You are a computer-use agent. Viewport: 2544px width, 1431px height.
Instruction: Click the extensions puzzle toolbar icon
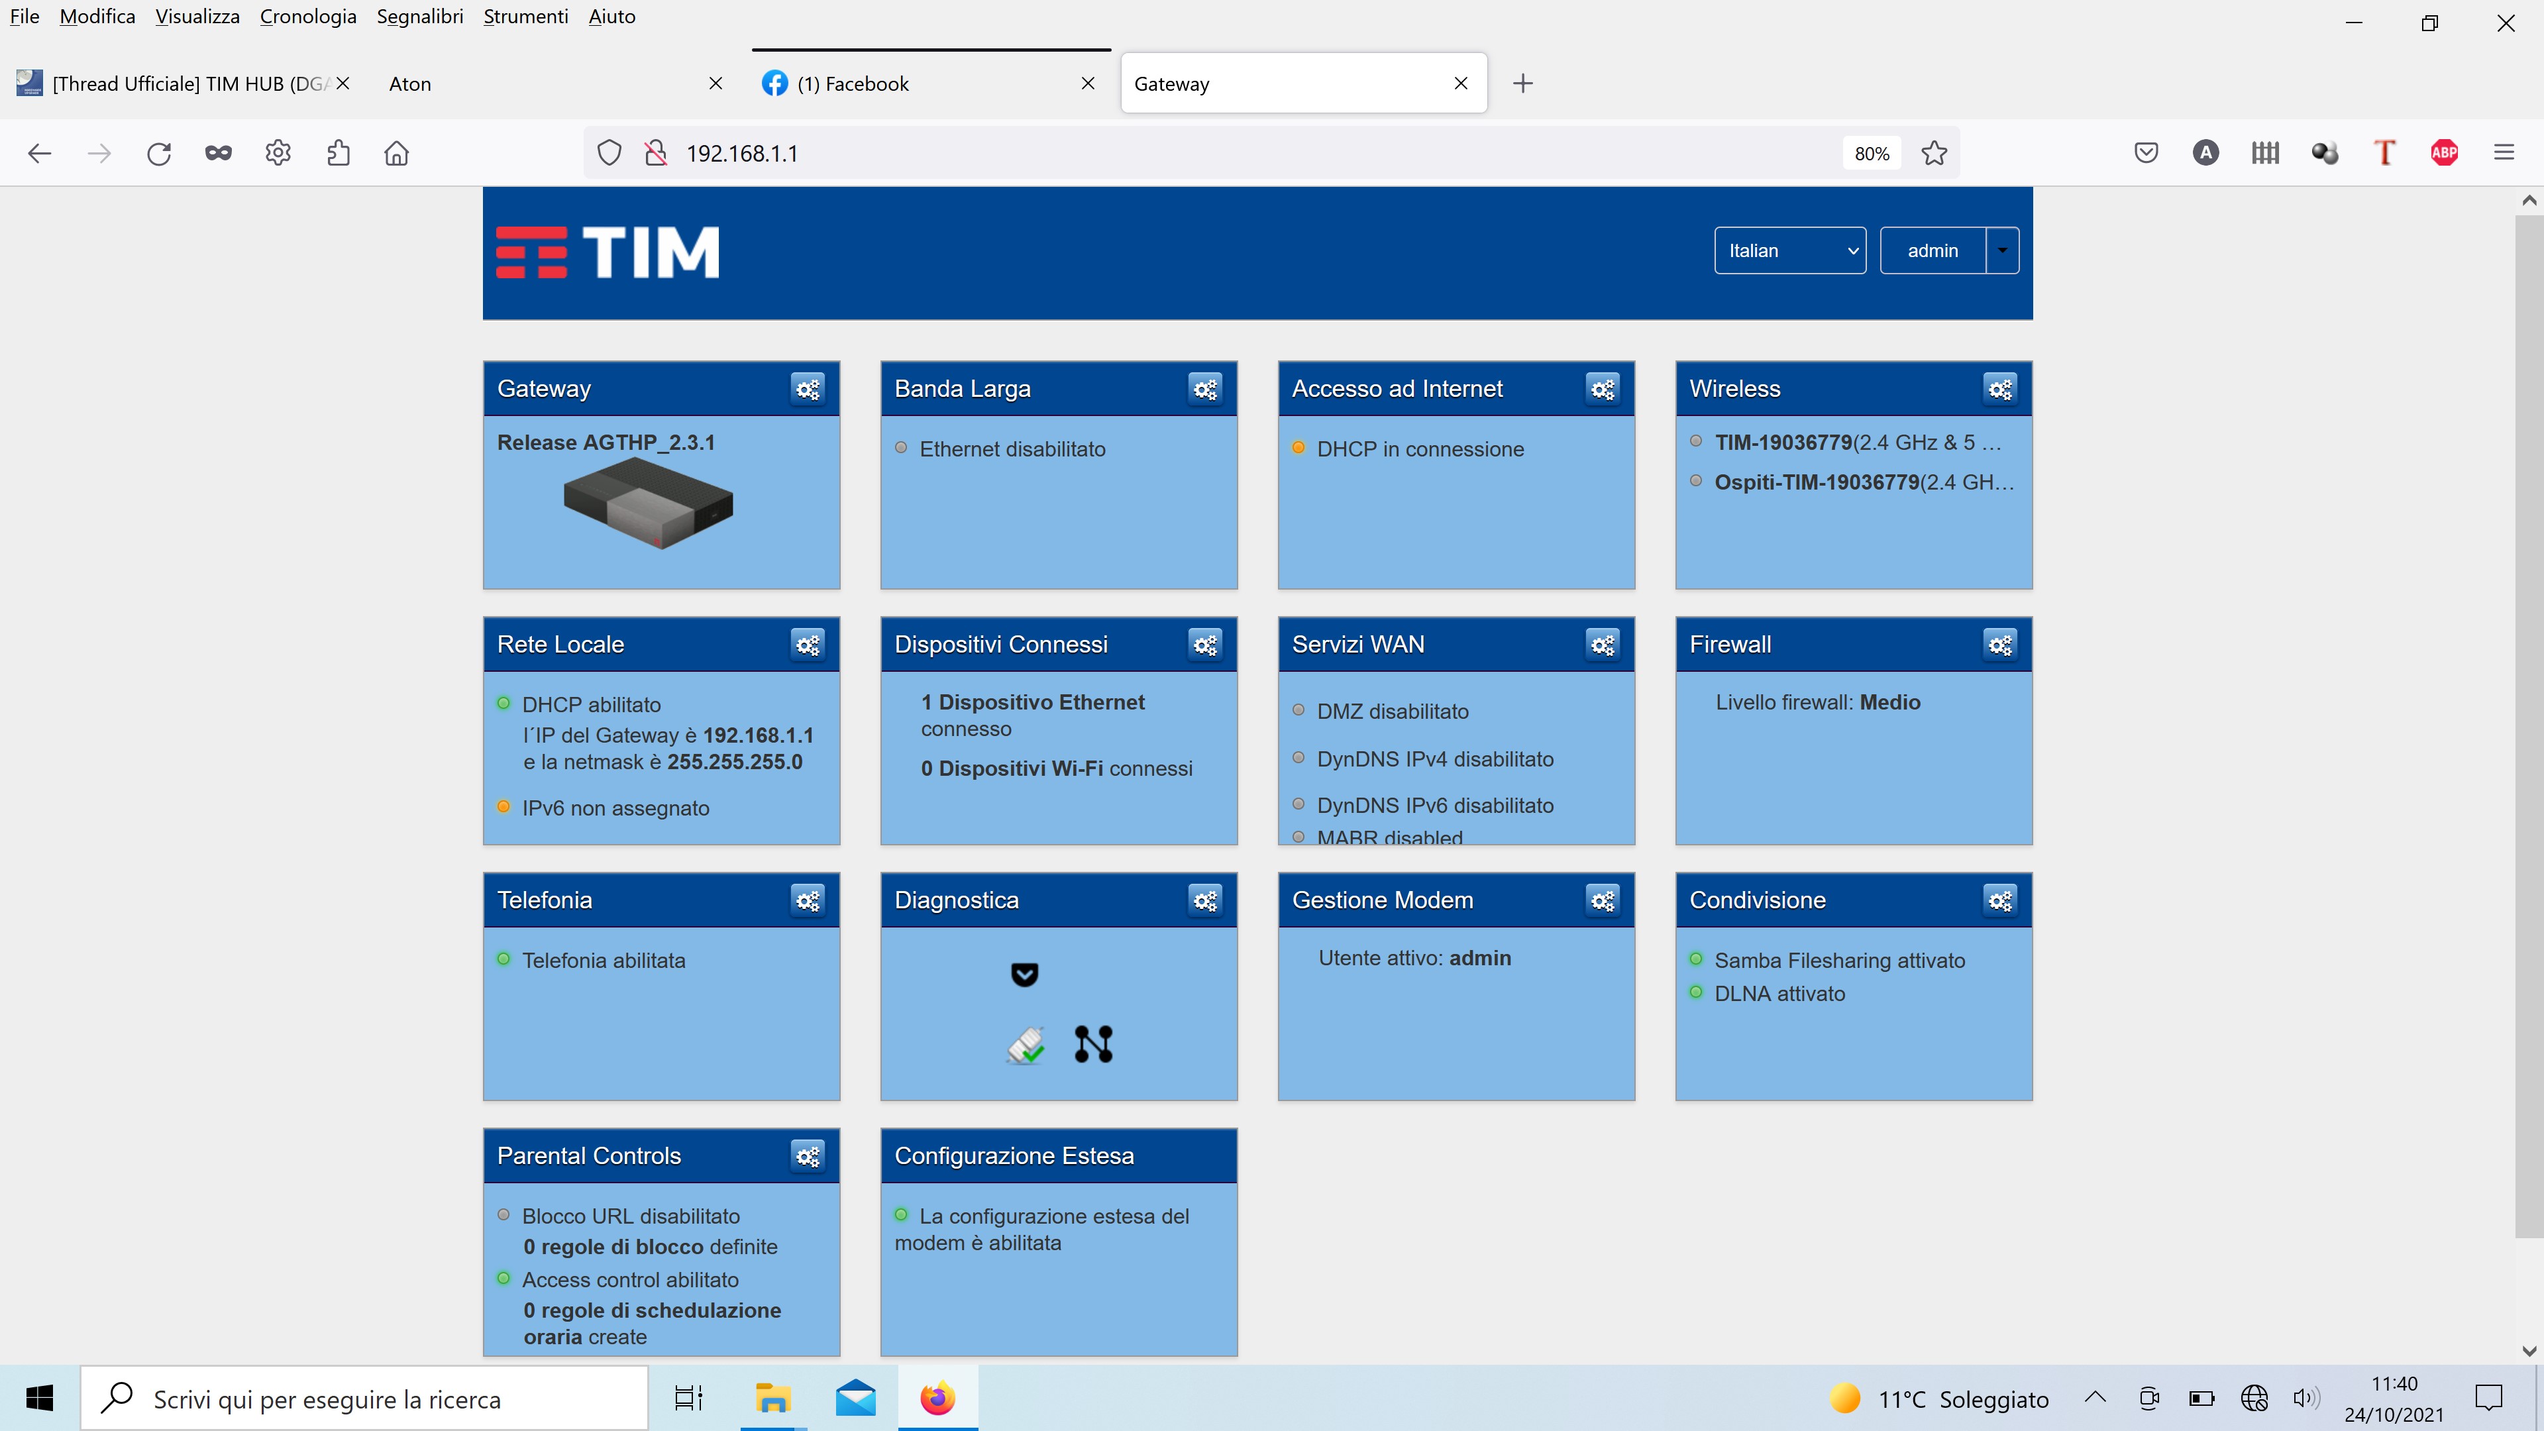click(338, 153)
